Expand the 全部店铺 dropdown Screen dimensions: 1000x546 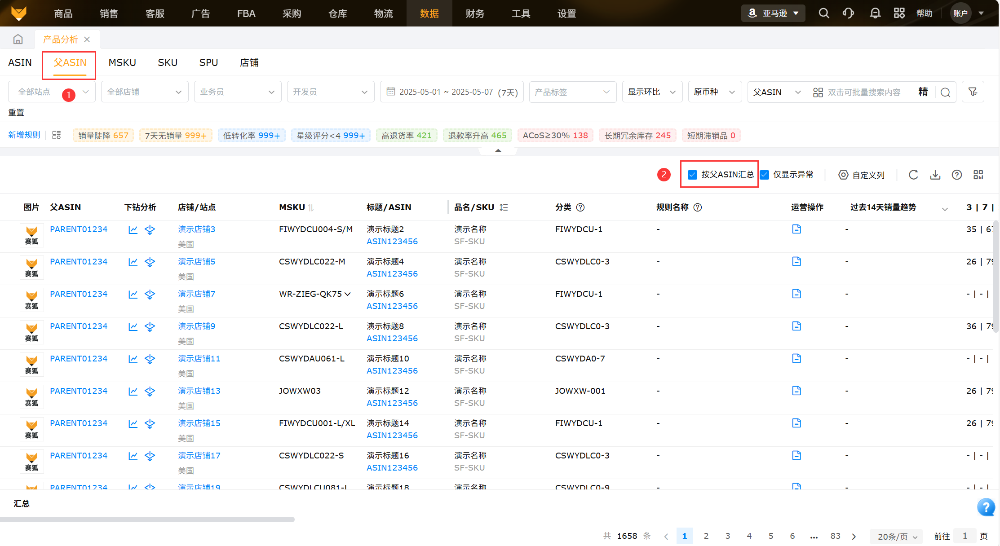click(x=144, y=92)
